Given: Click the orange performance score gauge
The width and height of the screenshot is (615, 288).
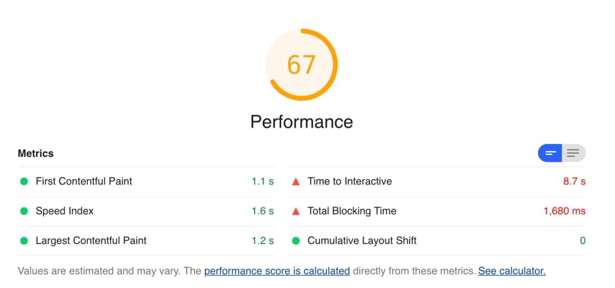Looking at the screenshot, I should pos(302,65).
